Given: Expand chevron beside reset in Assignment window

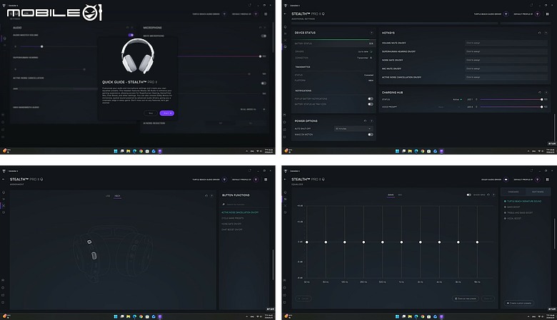Looking at the screenshot, I should 212,195.
